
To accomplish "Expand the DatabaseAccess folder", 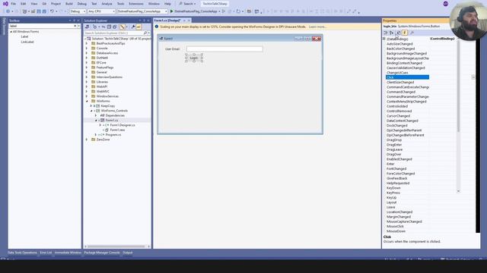I will [87, 53].
